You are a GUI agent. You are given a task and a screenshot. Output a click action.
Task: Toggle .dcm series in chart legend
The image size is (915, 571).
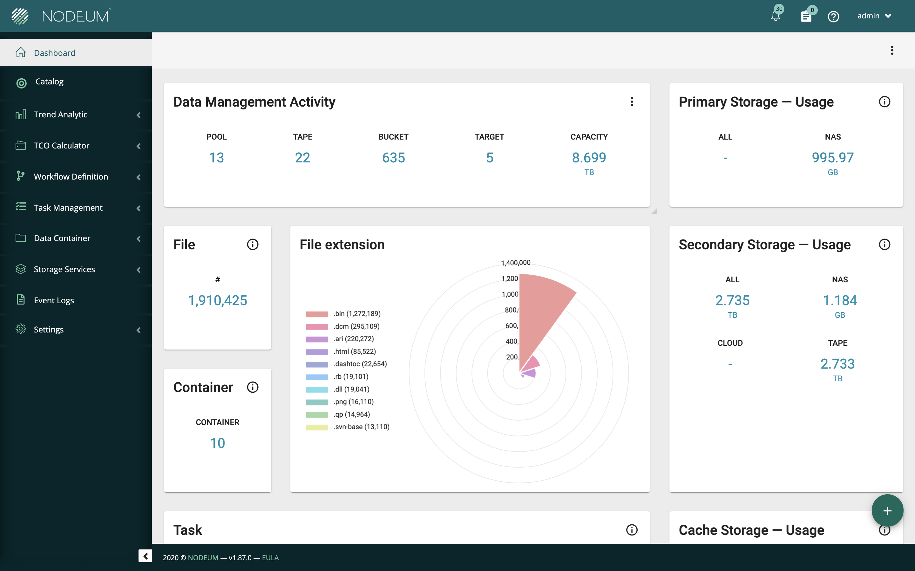point(356,326)
